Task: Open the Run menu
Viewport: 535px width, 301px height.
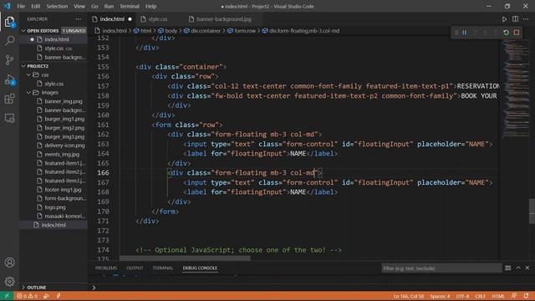Action: pos(109,7)
